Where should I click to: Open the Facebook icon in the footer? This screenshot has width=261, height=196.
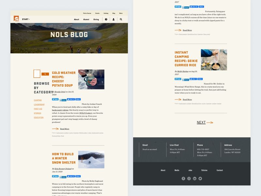pos(183,178)
